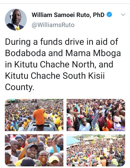
Task: Tap the raised smartphone in bottom-left photo
Action: [32, 140]
